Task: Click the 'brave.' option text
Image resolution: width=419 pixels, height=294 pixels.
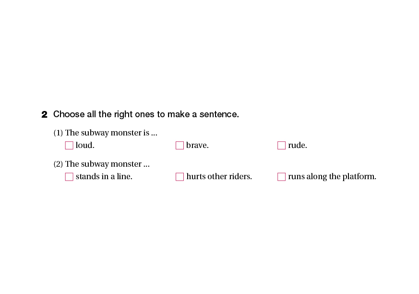Action: pyautogui.click(x=197, y=145)
